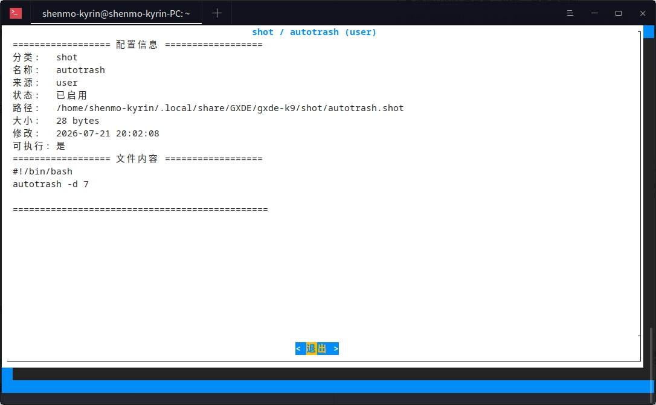Click the terminal app icon in title bar

click(16, 13)
